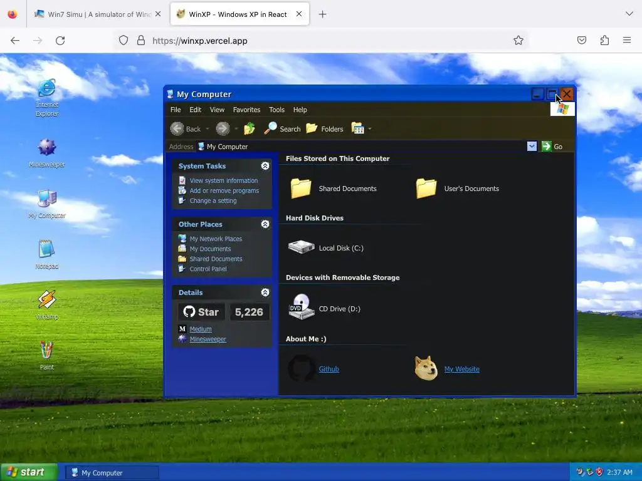Click My Computer taskbar button
This screenshot has width=642, height=481.
pyautogui.click(x=112, y=473)
